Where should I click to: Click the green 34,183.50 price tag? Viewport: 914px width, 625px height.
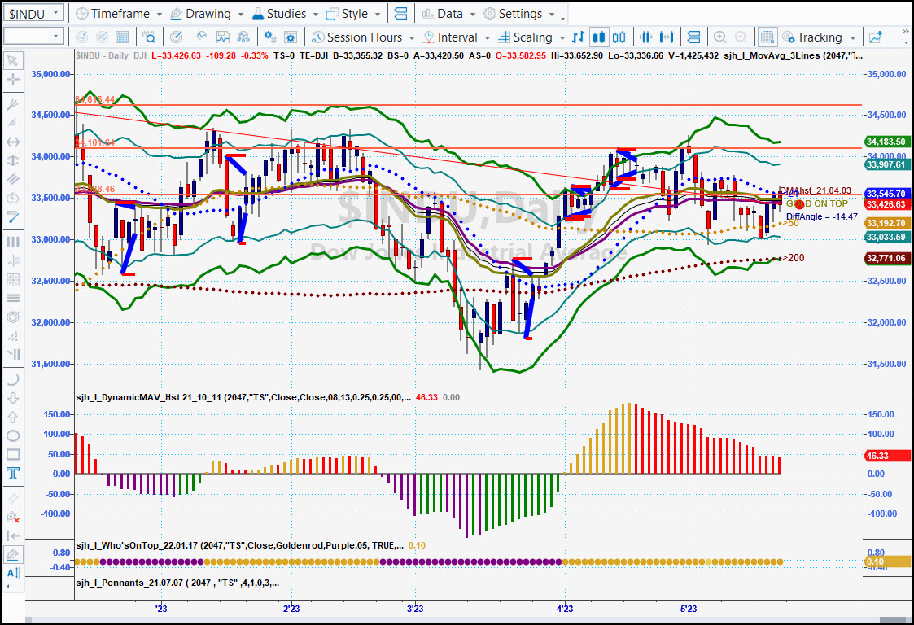(x=886, y=142)
